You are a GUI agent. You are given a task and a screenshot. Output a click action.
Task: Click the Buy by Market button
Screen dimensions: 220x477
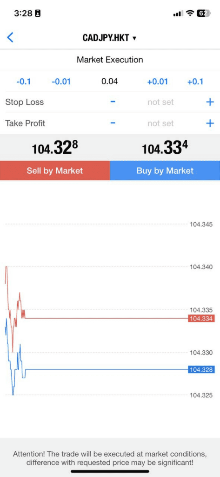tap(165, 170)
